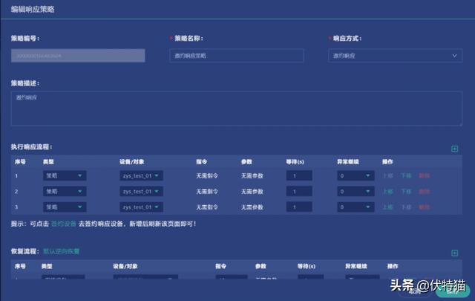
Task: Click 无需指令 text in row 1
Action: pos(207,175)
